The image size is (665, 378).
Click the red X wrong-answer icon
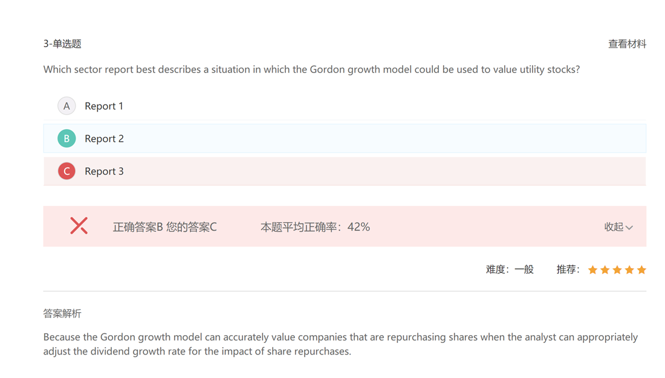point(79,226)
